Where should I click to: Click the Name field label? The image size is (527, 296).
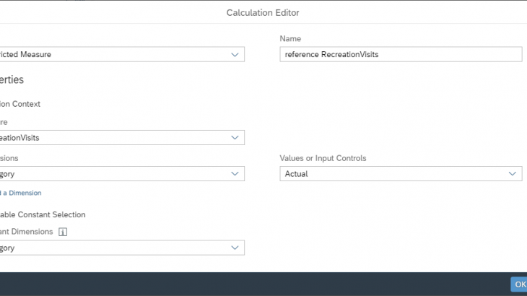pyautogui.click(x=290, y=38)
